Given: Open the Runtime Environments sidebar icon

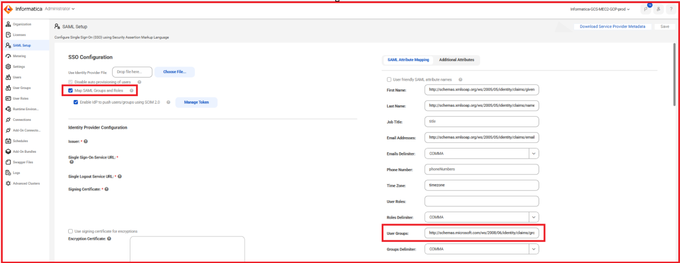Looking at the screenshot, I should [x=8, y=109].
